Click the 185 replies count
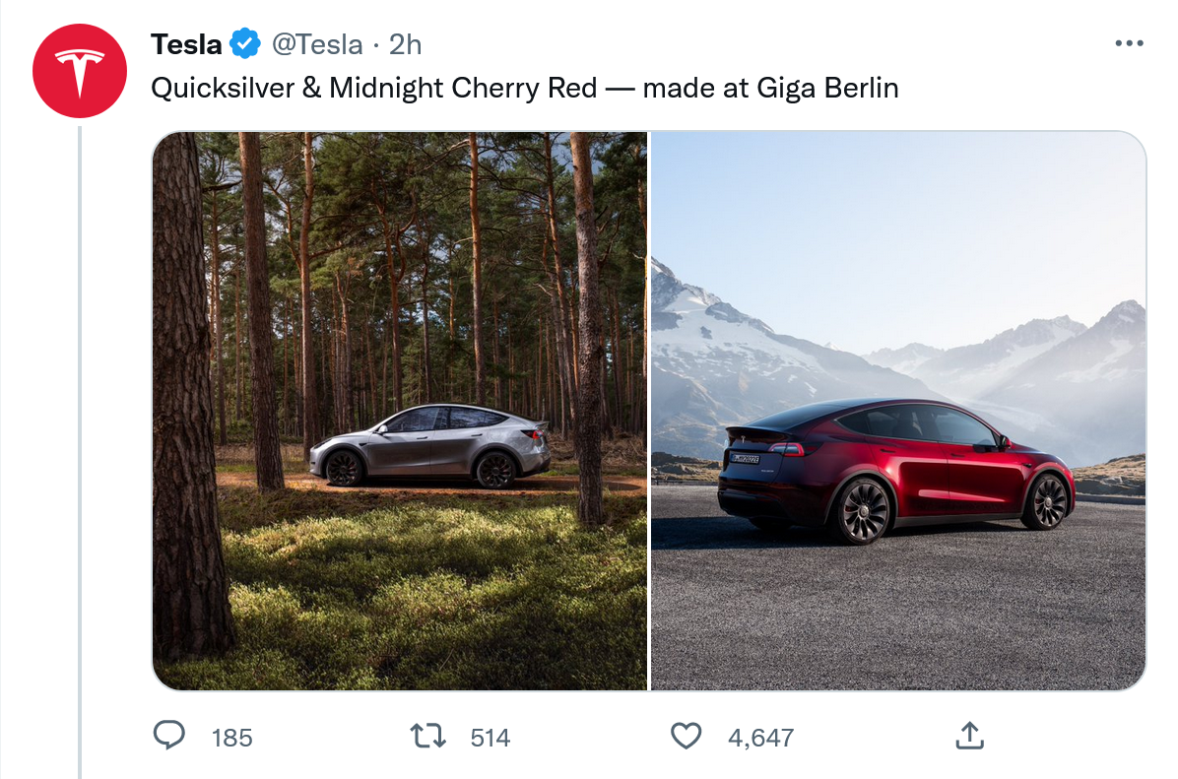This screenshot has height=779, width=1178. 232,737
